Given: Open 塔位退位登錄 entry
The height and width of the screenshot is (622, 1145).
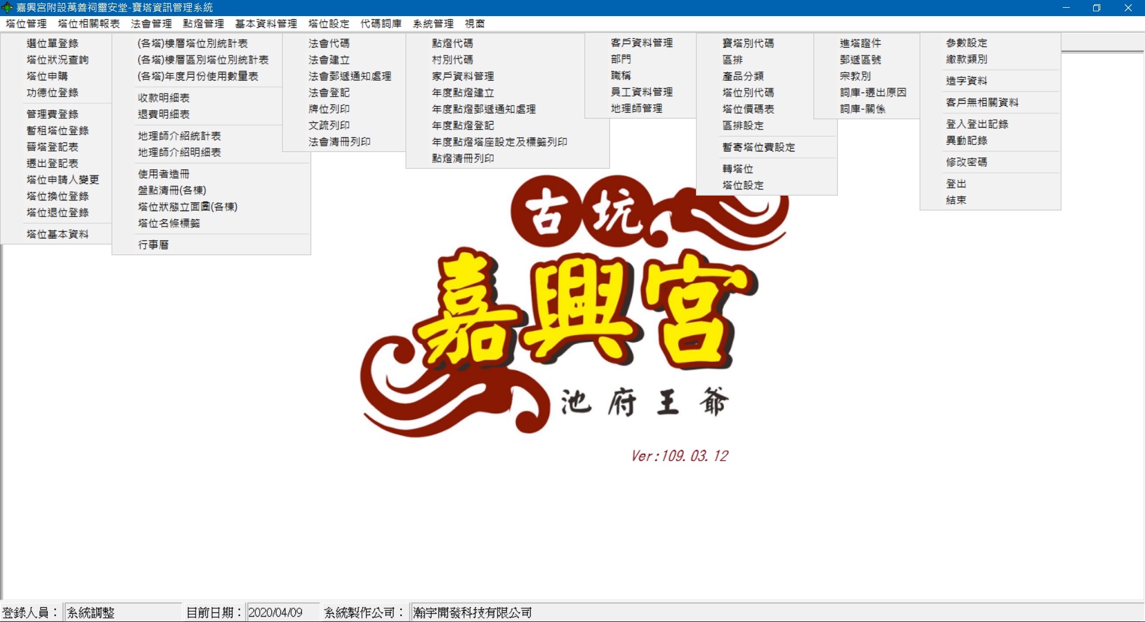Looking at the screenshot, I should click(x=56, y=212).
